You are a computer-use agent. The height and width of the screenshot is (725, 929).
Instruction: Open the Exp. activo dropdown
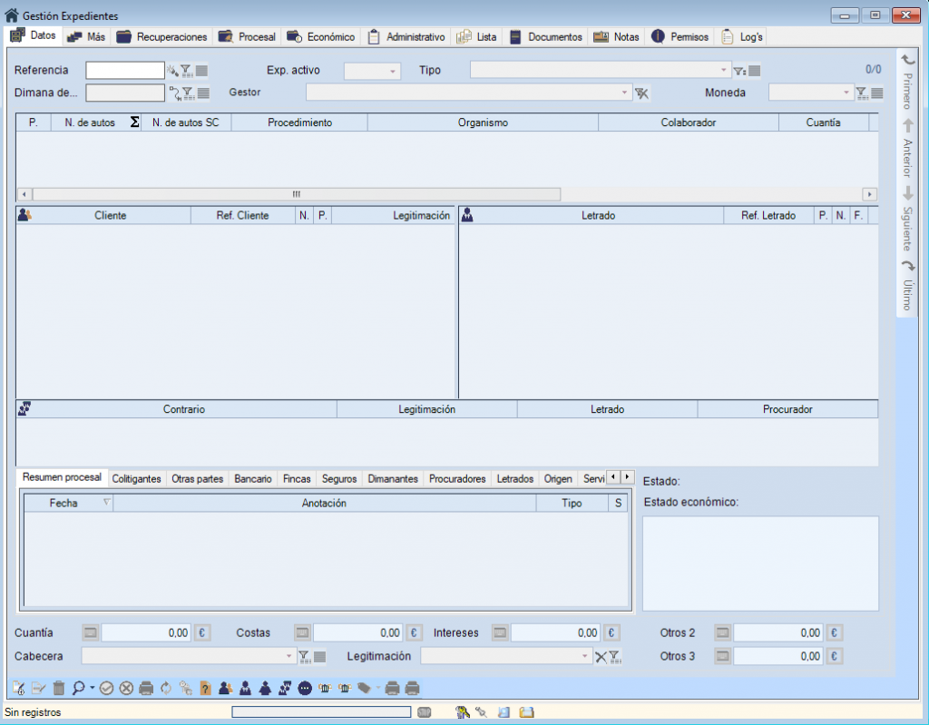pos(393,71)
